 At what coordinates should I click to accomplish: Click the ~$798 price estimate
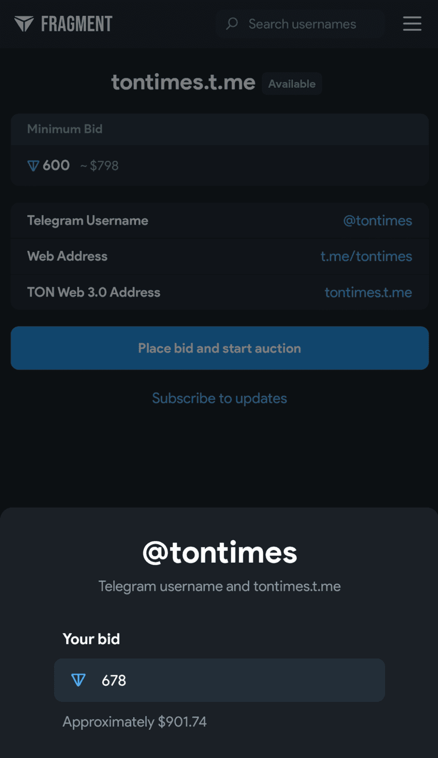tap(99, 166)
